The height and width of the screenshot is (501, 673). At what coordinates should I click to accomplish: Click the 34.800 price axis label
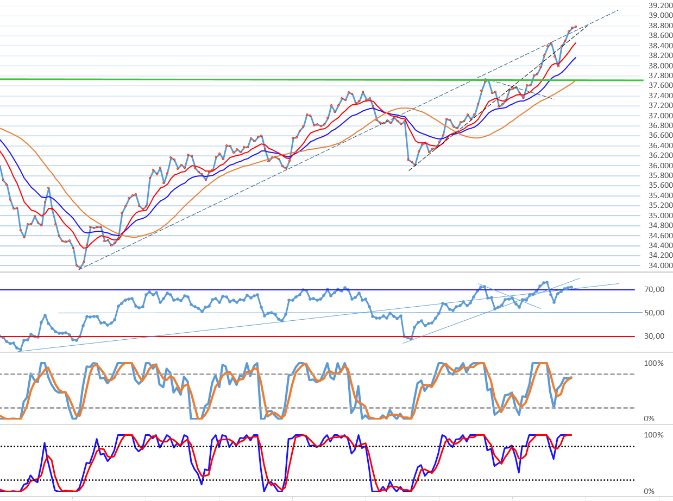point(662,225)
